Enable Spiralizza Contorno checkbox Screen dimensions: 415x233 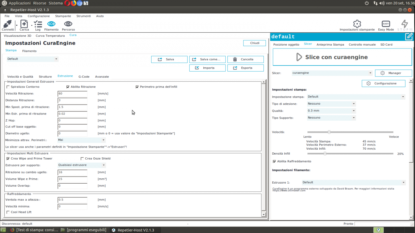point(8,87)
